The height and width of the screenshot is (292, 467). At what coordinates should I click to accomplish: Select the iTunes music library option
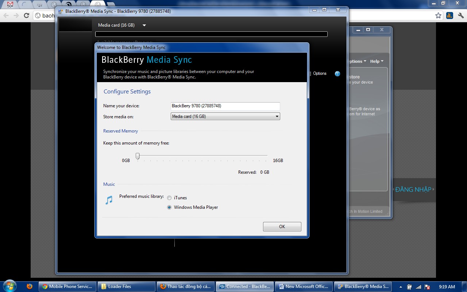[169, 198]
